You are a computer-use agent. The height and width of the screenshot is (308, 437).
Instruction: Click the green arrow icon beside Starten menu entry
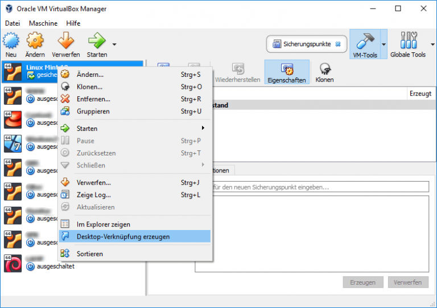pyautogui.click(x=65, y=128)
